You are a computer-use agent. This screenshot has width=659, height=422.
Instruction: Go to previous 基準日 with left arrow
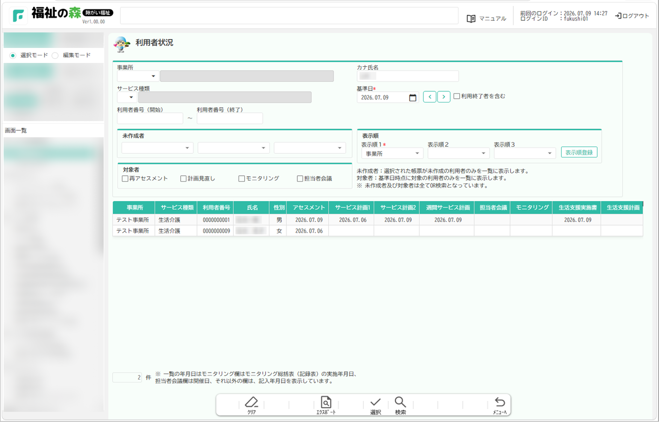[x=430, y=97]
